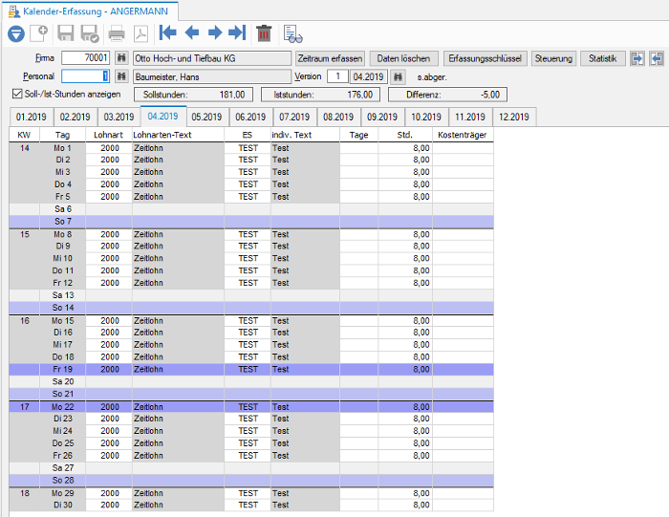This screenshot has width=669, height=517.
Task: Click the round blue filter dropdown icon
Action: click(x=16, y=33)
